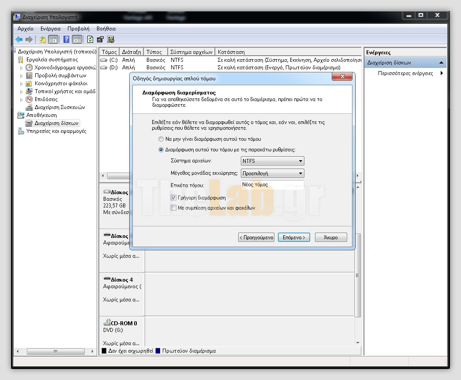
Task: Uncheck the Γρήγορη διαμόρφωση checkbox
Action: coord(173,198)
